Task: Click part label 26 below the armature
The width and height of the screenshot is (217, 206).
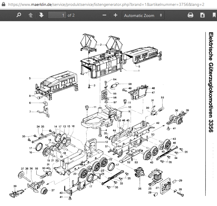Action: [140, 188]
